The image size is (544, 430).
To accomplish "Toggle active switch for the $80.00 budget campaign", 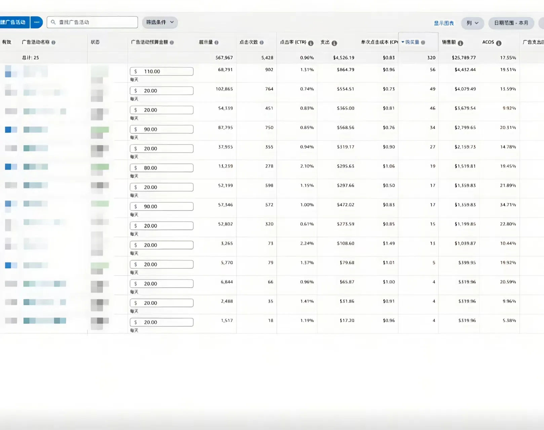I will [10, 167].
